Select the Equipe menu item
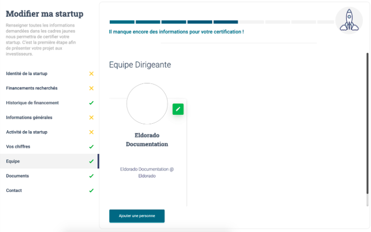The width and height of the screenshot is (371, 232). (x=50, y=161)
